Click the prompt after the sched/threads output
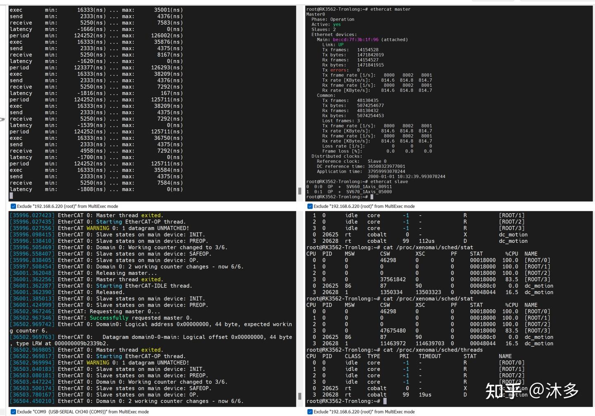Screen dimensions: 595x416 (386, 401)
